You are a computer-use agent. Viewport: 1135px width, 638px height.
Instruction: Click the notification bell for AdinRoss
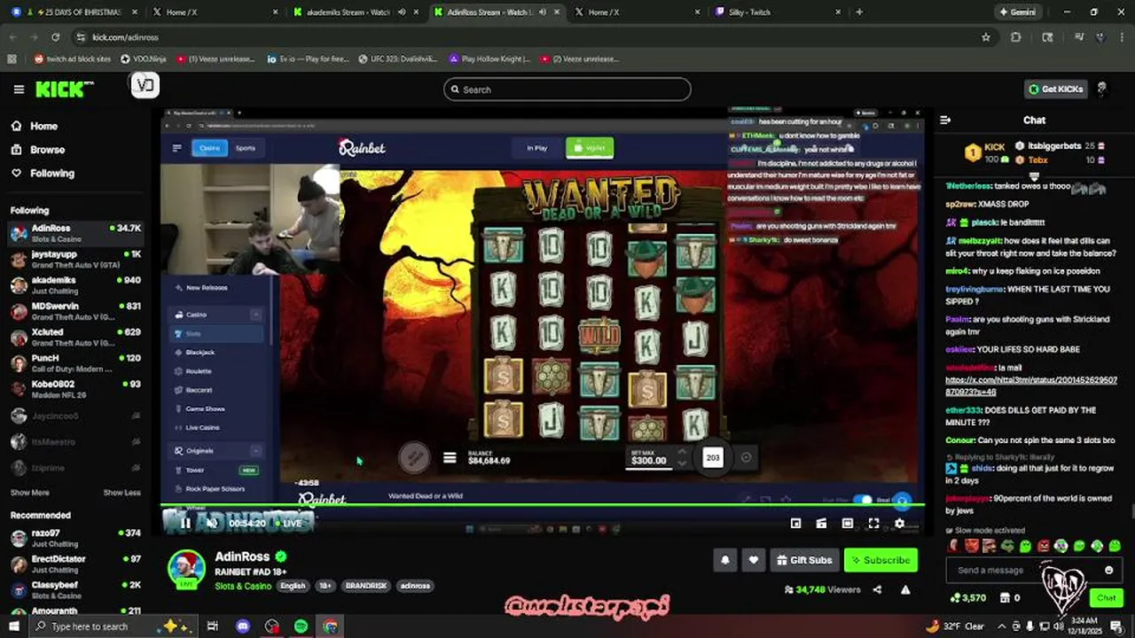tap(725, 560)
